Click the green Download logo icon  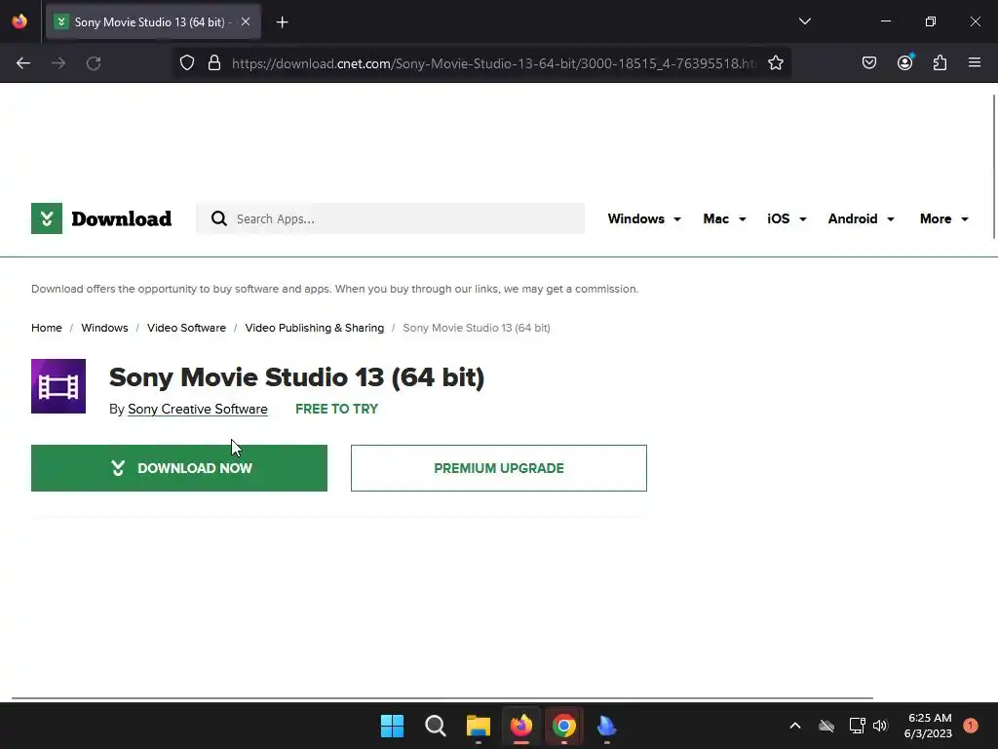click(x=47, y=218)
